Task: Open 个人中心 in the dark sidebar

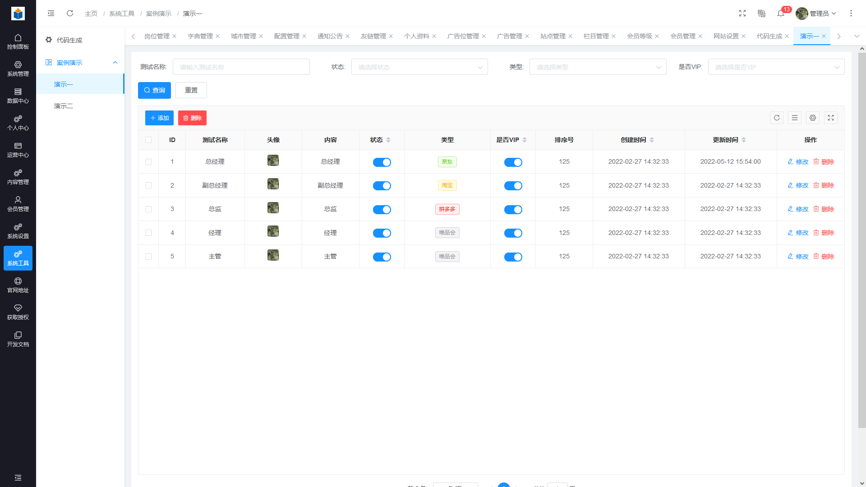Action: point(18,123)
